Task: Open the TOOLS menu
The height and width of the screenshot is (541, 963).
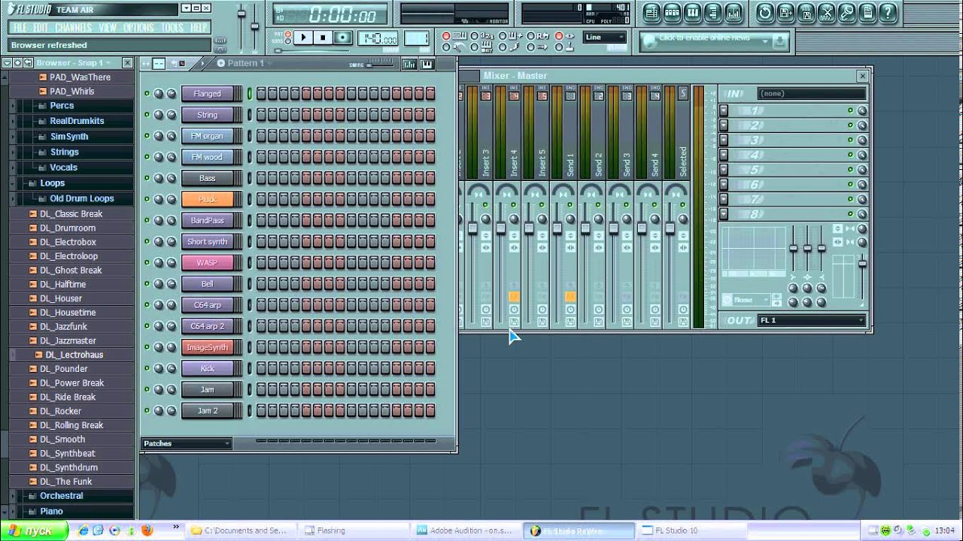Action: (172, 28)
